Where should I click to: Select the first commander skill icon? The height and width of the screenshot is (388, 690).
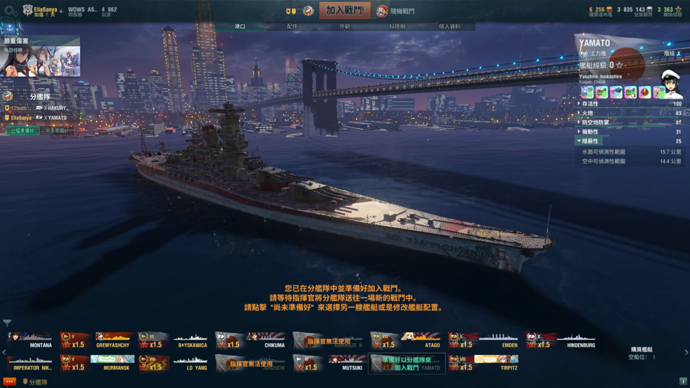tap(587, 92)
